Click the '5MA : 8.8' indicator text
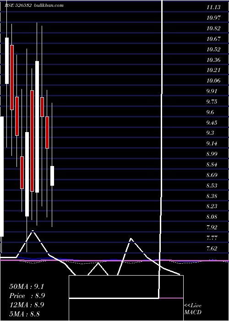The width and height of the screenshot is (229, 321). [25, 314]
